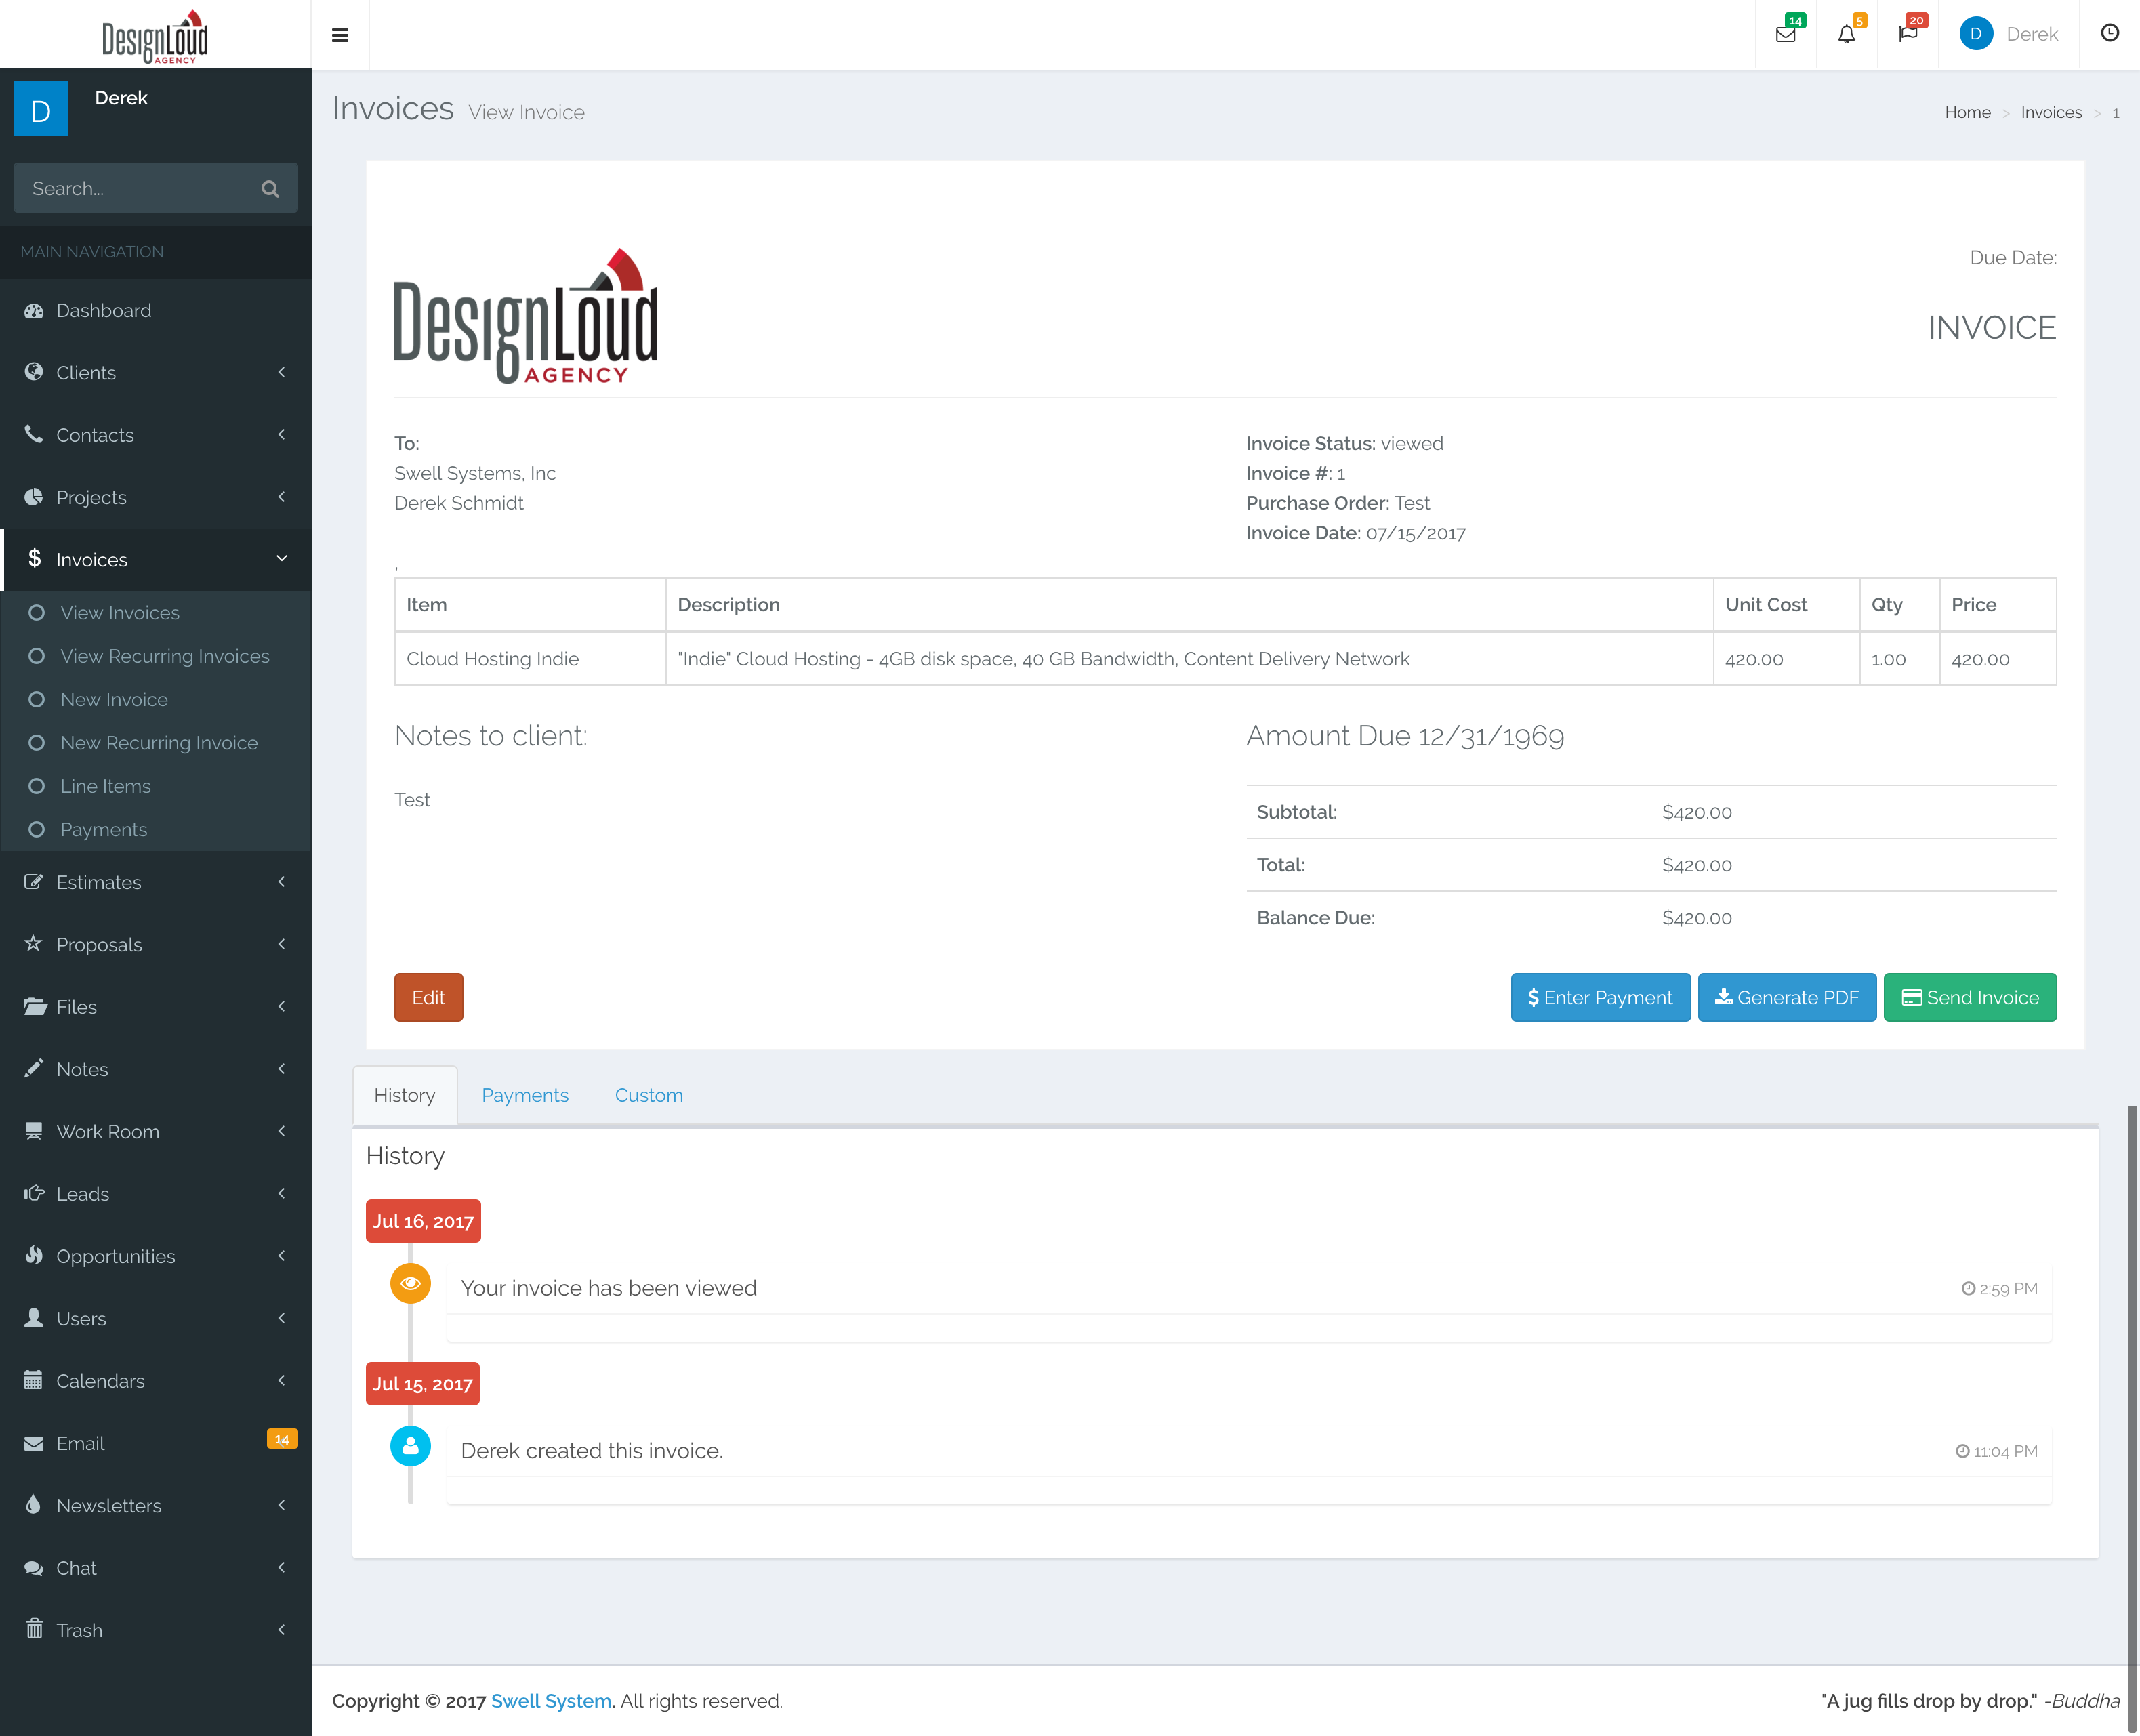Switch to the Custom tab
The width and height of the screenshot is (2140, 1736).
coord(648,1095)
